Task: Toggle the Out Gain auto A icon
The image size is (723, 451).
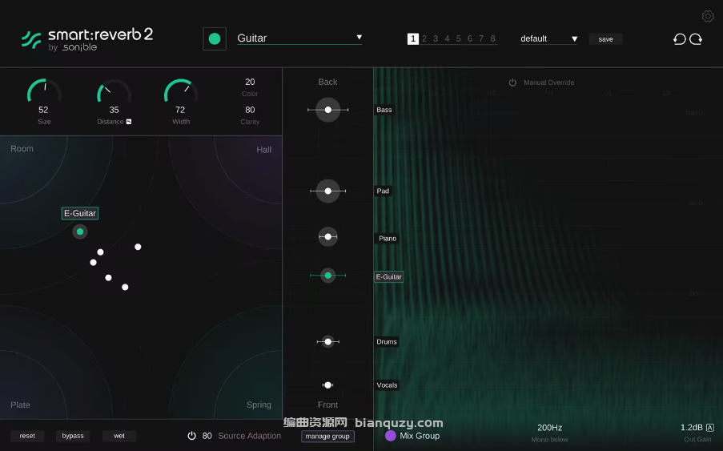Action: click(710, 428)
